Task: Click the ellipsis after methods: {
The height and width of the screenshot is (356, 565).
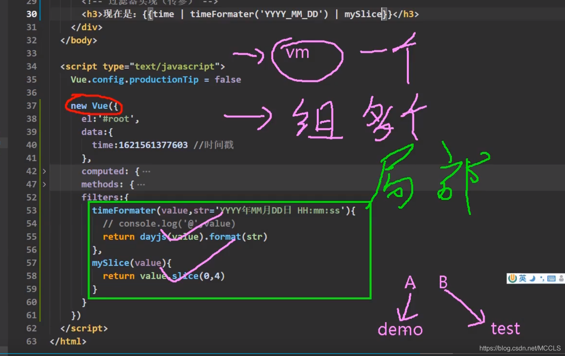Action: click(x=141, y=185)
